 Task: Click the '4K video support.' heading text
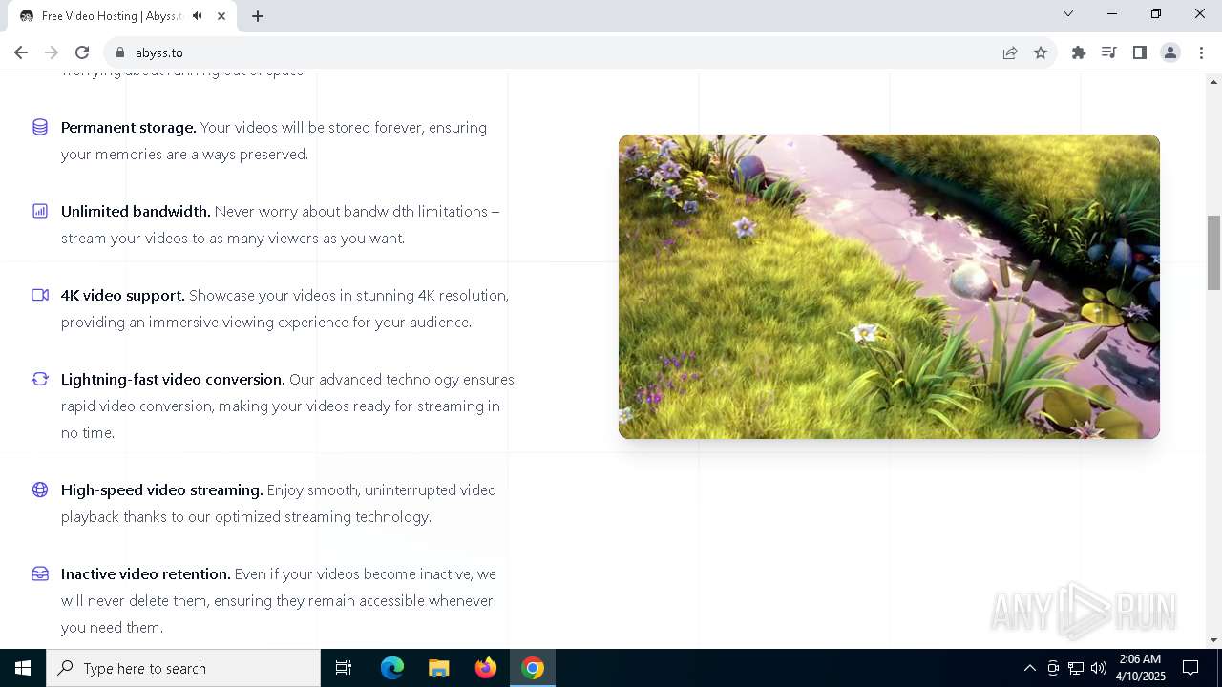(x=123, y=295)
